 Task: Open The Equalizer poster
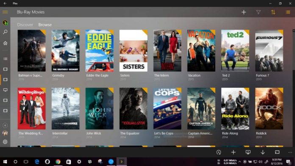[134, 108]
